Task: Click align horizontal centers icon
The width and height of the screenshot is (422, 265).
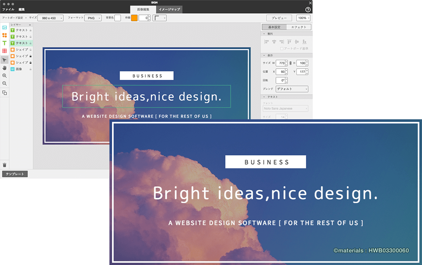Action: click(274, 42)
